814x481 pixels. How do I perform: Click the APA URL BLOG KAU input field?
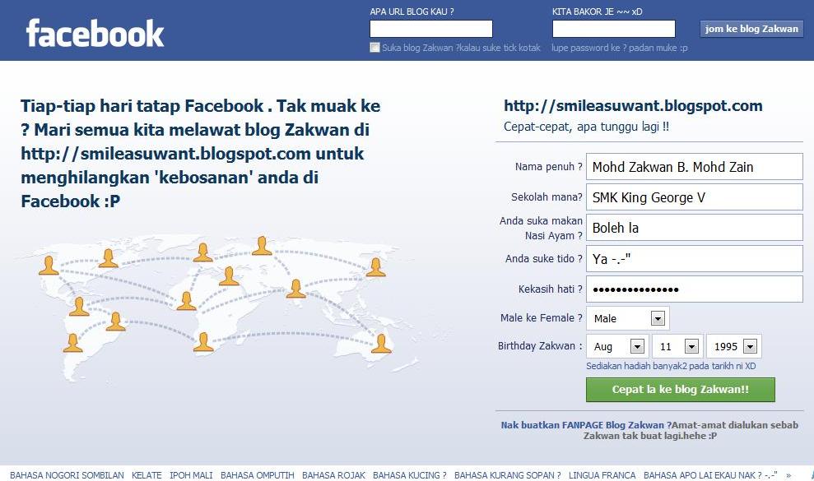431,29
